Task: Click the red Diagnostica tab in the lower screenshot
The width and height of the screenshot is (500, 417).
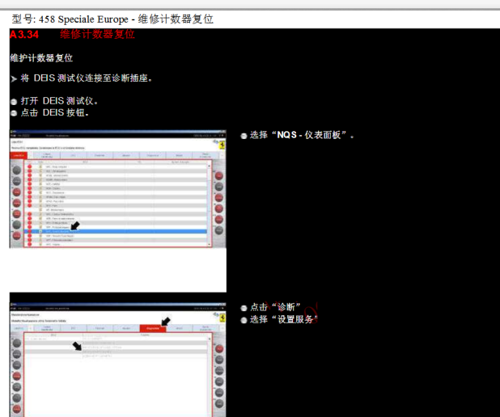Action: coord(153,328)
